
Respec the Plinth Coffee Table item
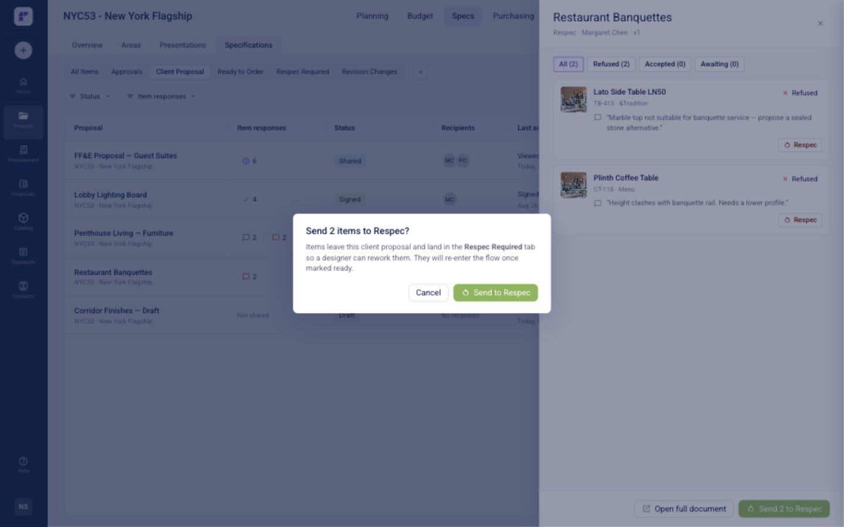click(800, 220)
